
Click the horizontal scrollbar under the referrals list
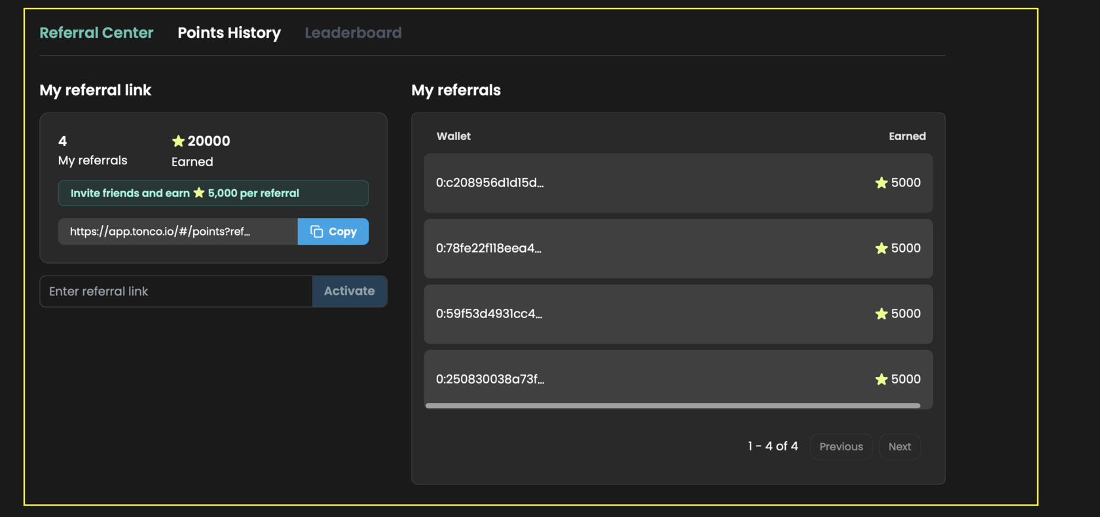(x=672, y=406)
